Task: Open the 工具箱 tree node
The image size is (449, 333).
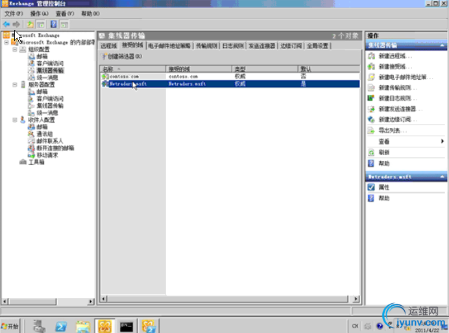Action: tap(36, 162)
